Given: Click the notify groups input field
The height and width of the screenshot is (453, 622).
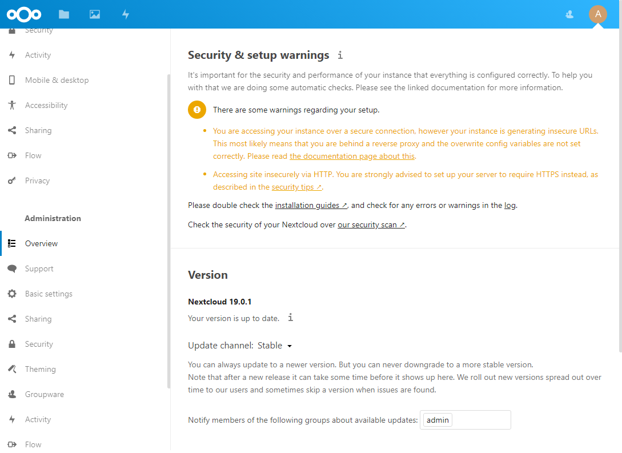Looking at the screenshot, I should 466,420.
